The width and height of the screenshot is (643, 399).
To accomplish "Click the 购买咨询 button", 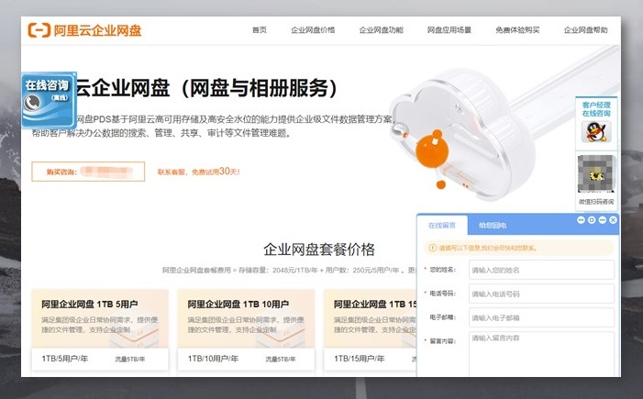I will (x=88, y=172).
